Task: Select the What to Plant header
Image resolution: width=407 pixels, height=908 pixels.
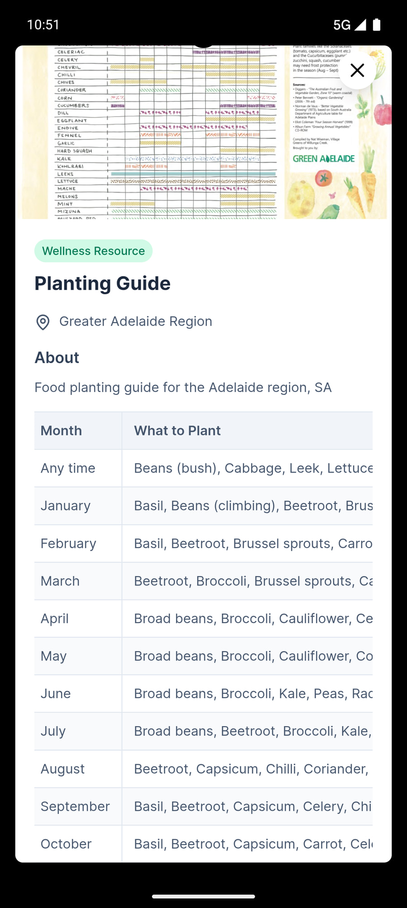Action: [x=177, y=430]
